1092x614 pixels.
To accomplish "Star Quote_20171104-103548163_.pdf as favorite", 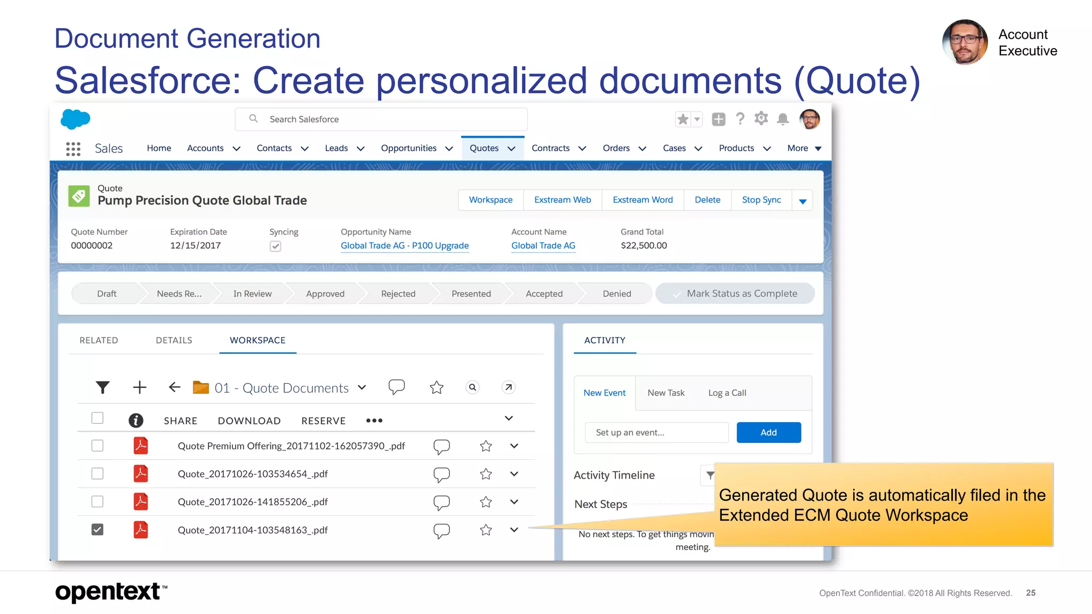I will (x=486, y=530).
